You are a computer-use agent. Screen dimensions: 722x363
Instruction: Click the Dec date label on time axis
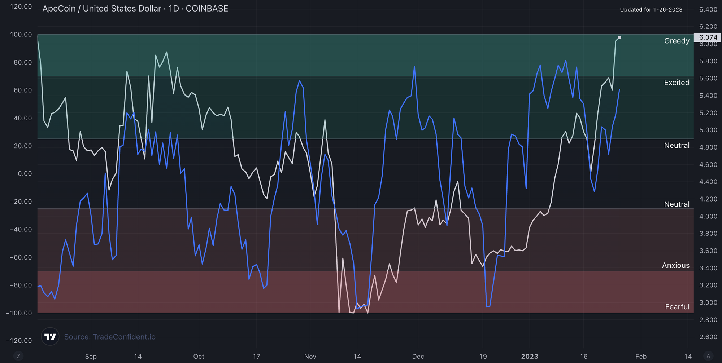[x=418, y=357]
